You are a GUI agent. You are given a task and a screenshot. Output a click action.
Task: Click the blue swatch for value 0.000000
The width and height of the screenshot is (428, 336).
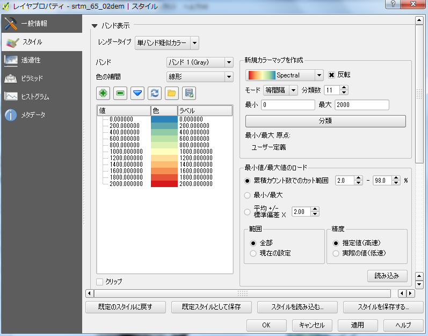[164, 119]
